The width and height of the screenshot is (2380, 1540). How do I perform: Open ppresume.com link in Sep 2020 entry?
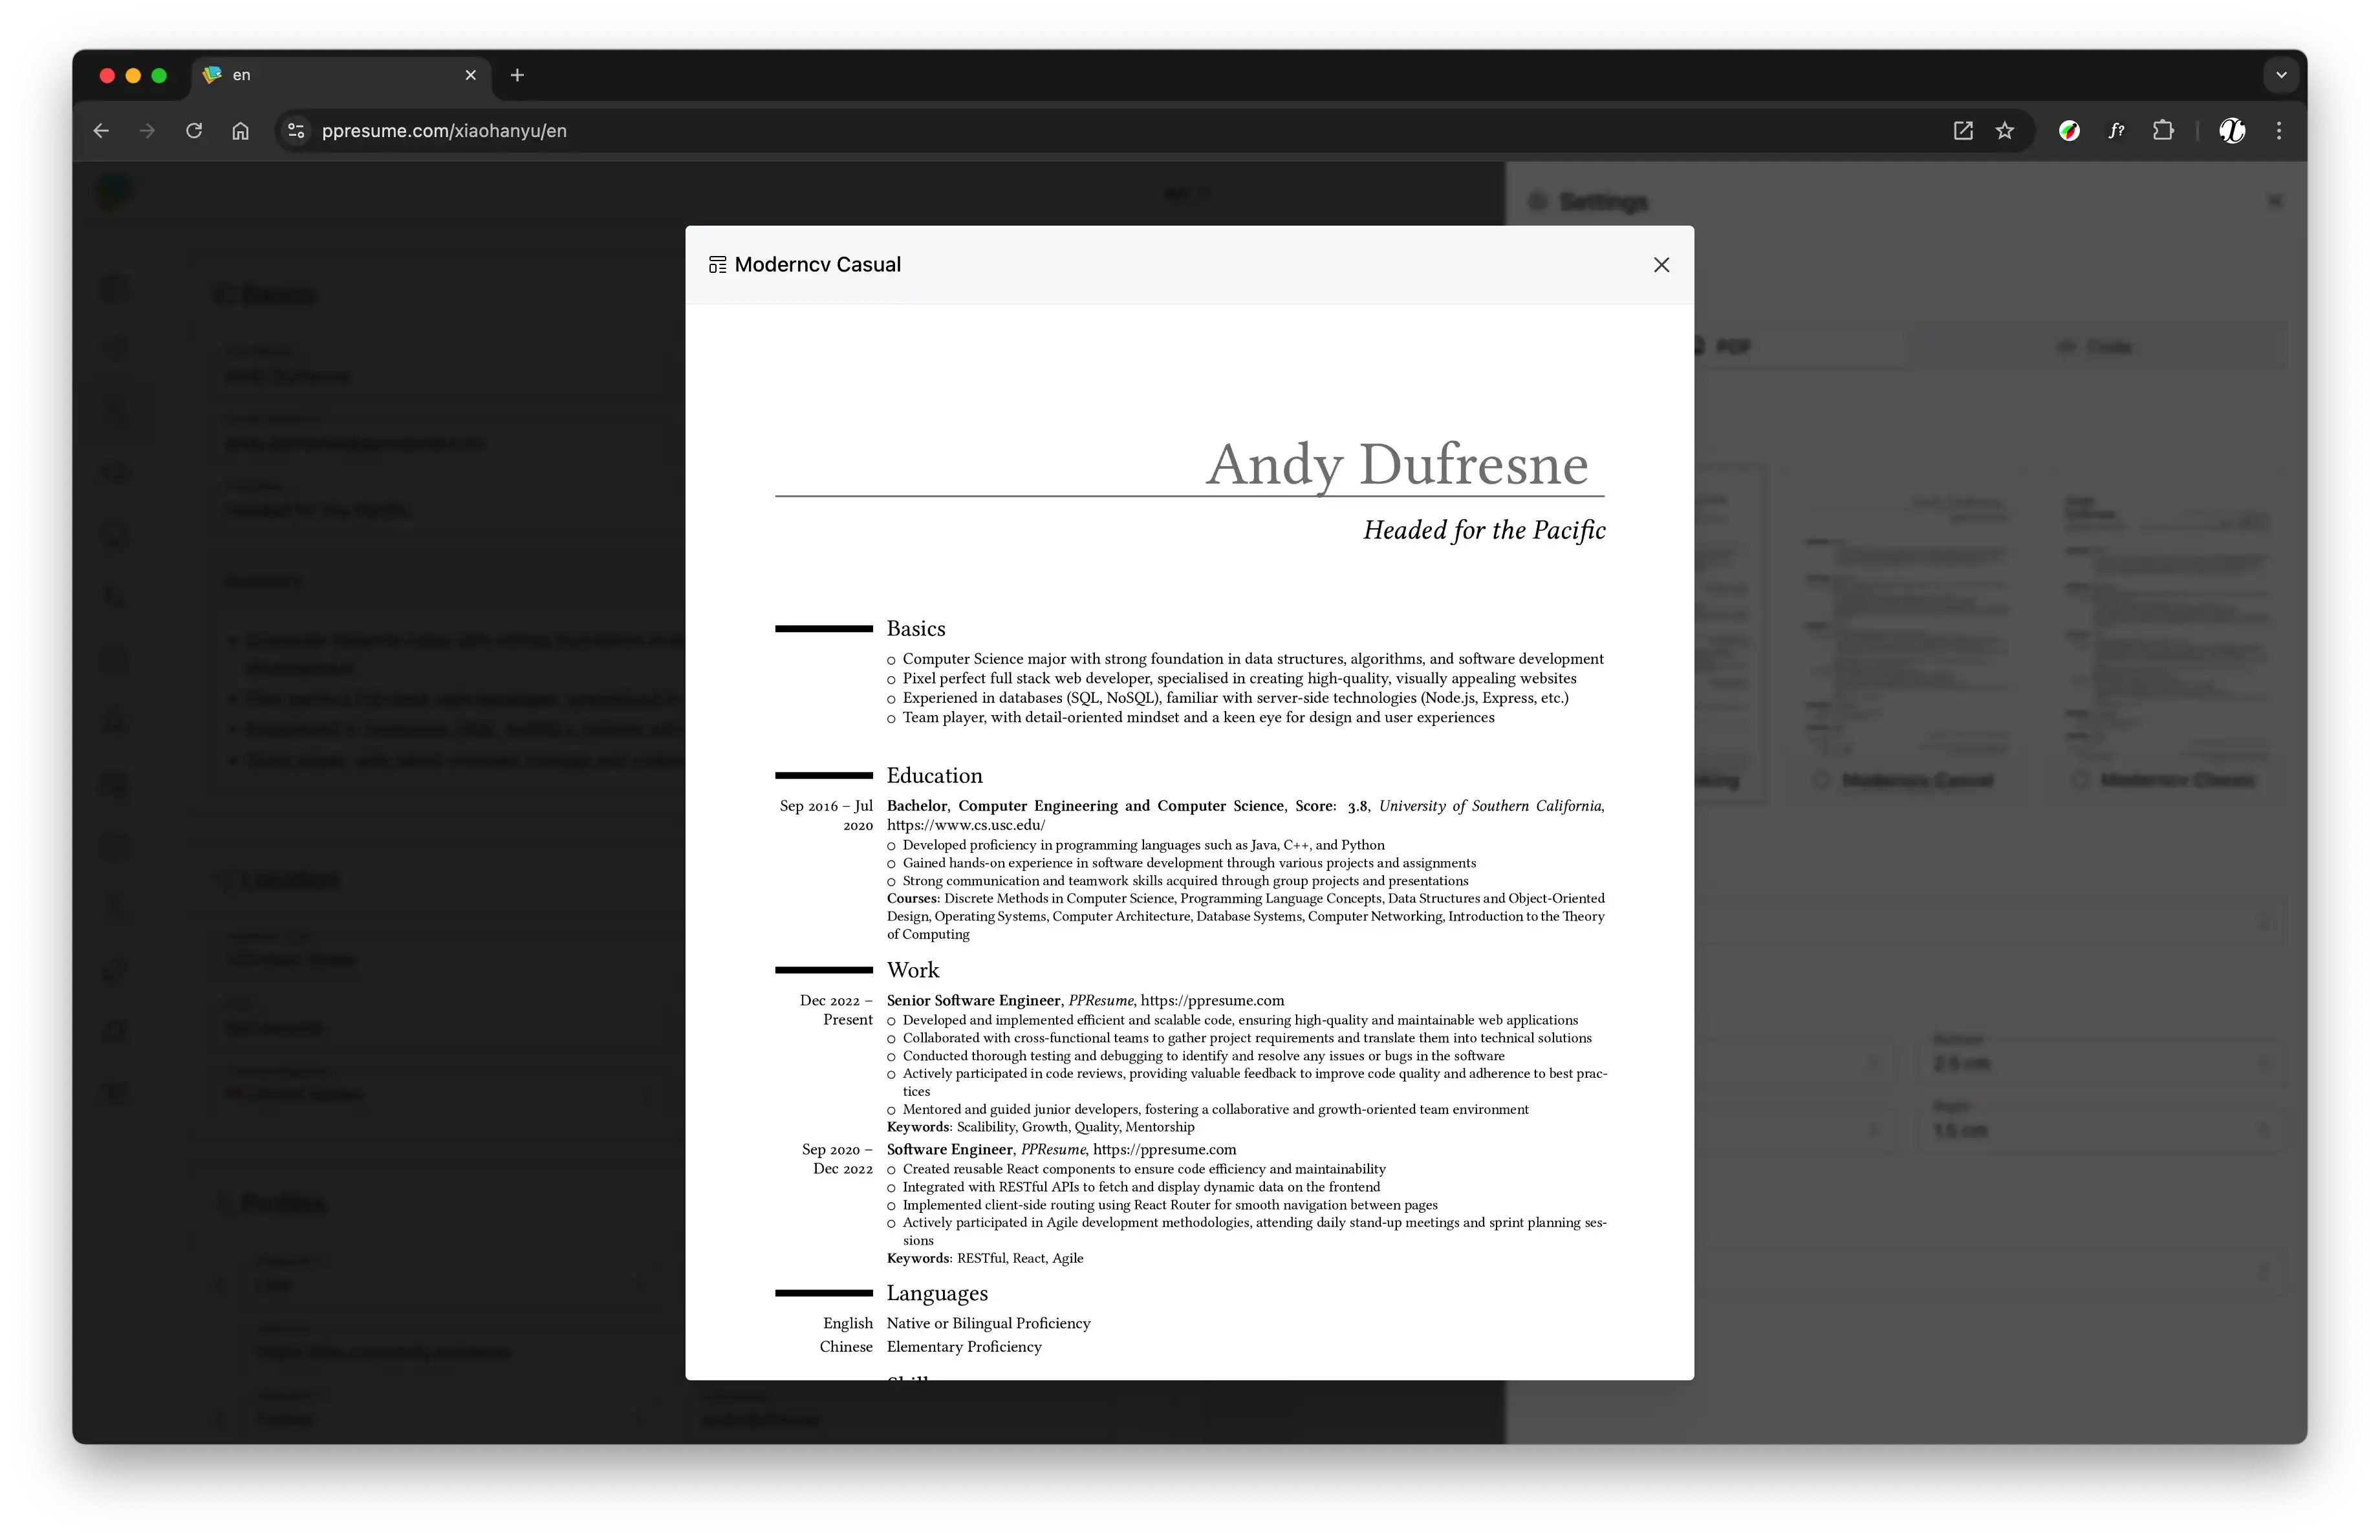(1164, 1150)
